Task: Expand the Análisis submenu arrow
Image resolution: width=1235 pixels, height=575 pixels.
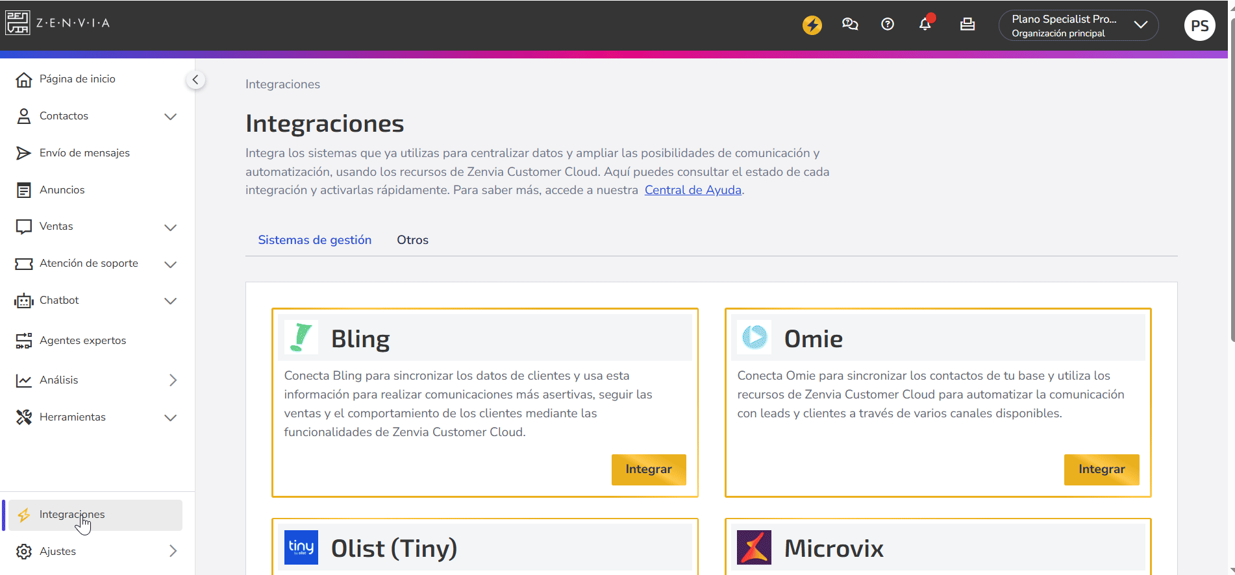Action: 173,380
